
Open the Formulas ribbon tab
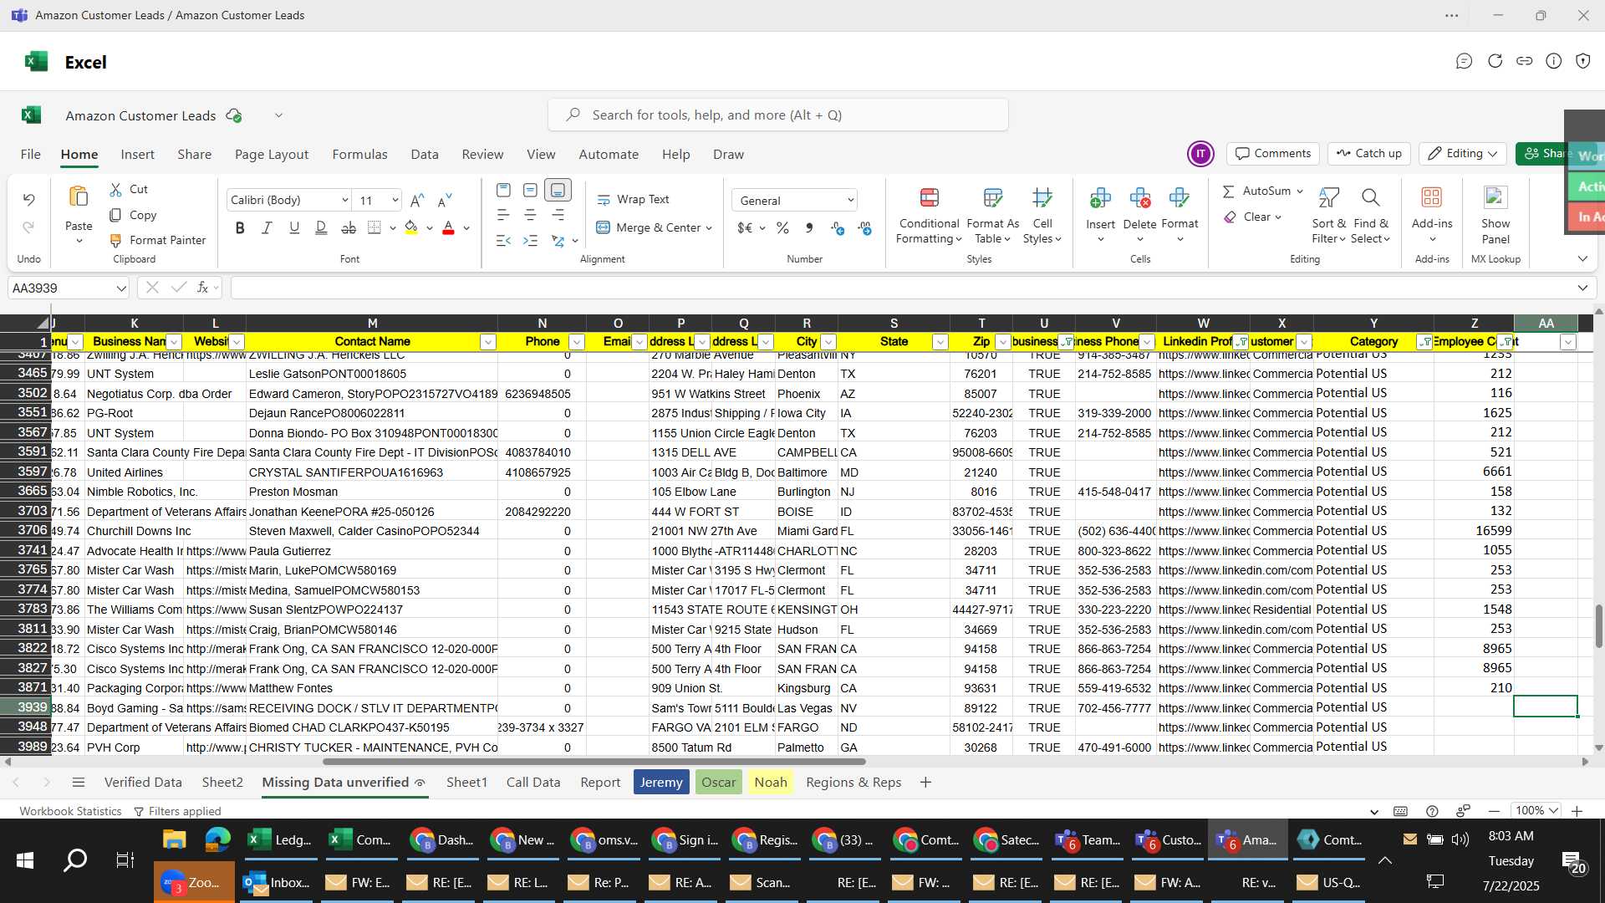[x=359, y=155]
